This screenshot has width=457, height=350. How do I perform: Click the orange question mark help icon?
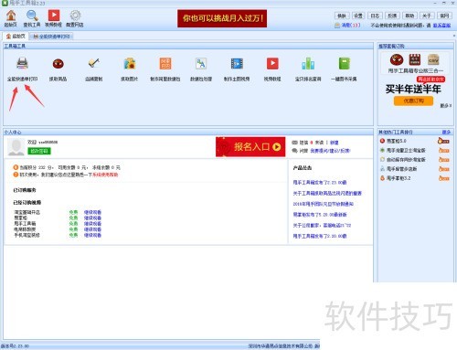16,175
